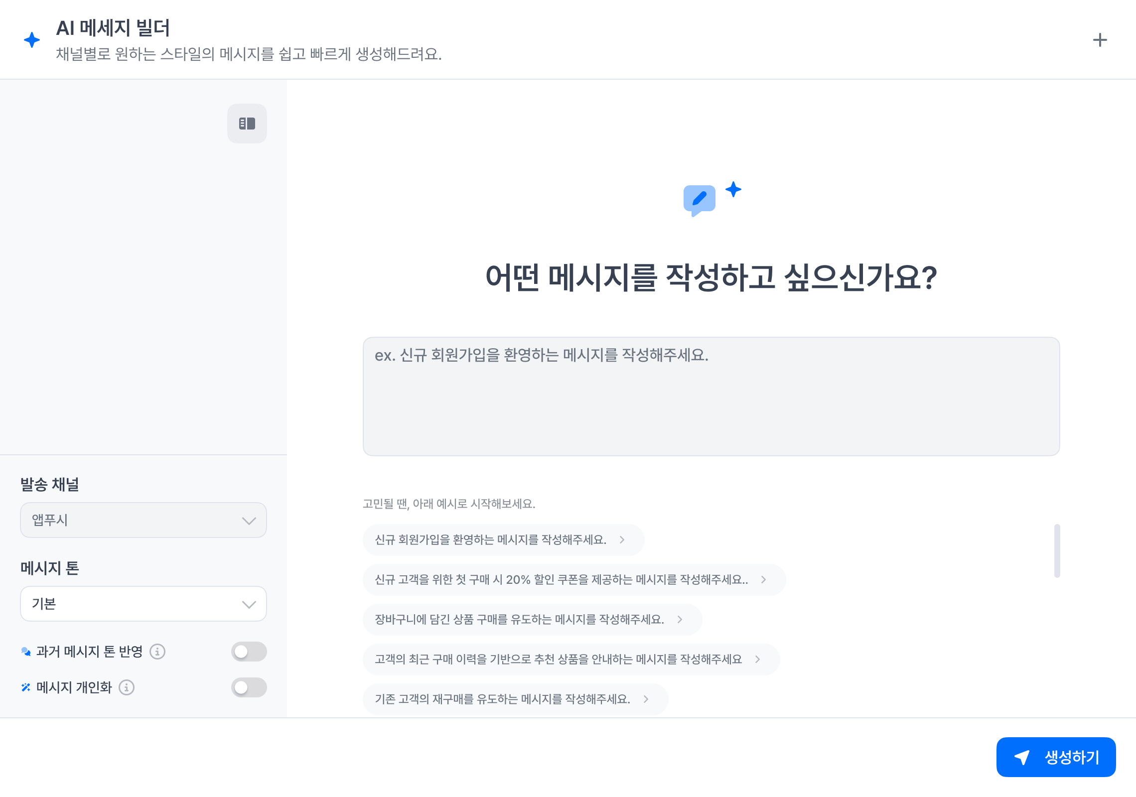Turn on the 메시지 개인화 toggle
1136x797 pixels.
tap(249, 687)
